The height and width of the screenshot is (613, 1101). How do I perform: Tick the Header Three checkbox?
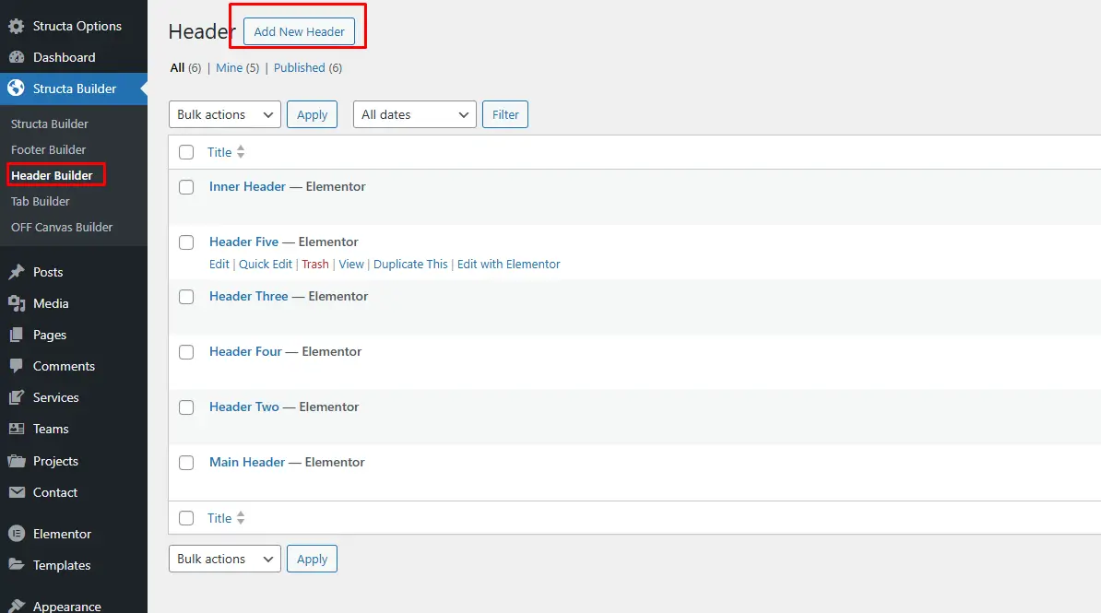click(x=186, y=297)
